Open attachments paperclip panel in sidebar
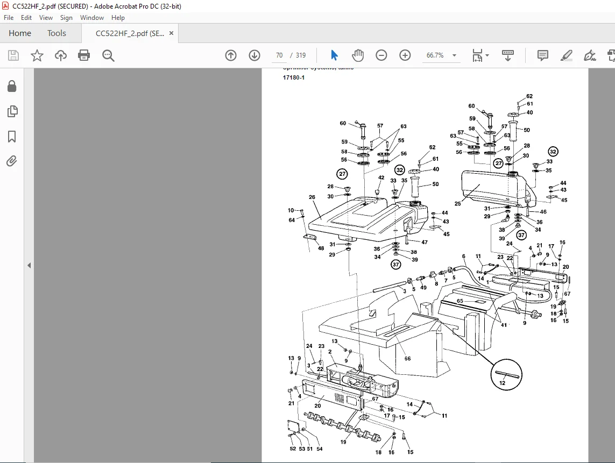 (x=12, y=161)
